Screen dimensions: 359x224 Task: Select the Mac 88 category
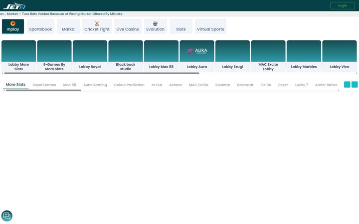coord(70,85)
